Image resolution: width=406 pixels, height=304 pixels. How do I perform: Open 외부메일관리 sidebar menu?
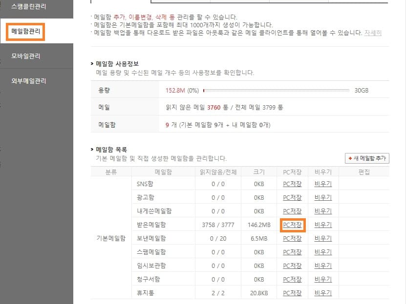(28, 81)
